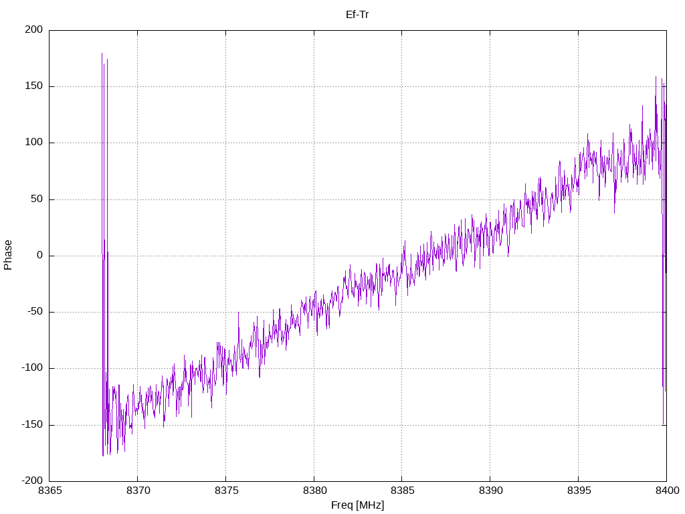Click x-axis tick label 8365
The height and width of the screenshot is (514, 685).
(x=50, y=491)
